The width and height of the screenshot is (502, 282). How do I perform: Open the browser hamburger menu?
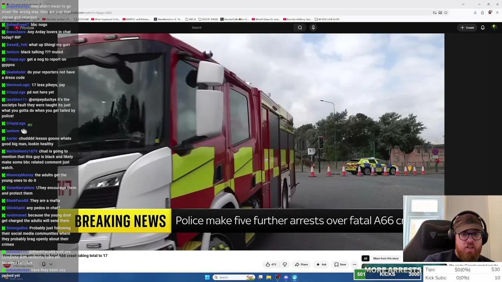[x=497, y=13]
